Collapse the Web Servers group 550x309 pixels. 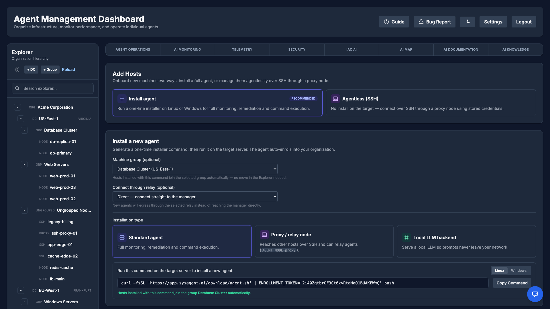24,165
